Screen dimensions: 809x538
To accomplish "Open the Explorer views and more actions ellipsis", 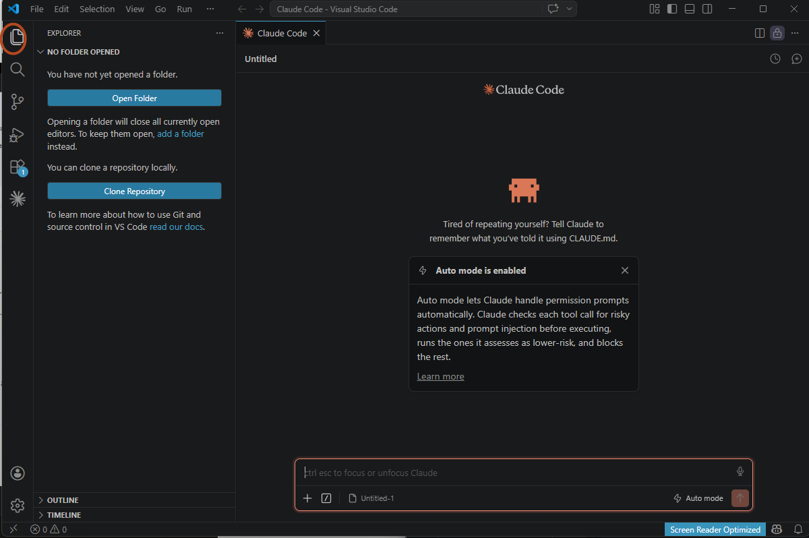I will (219, 33).
